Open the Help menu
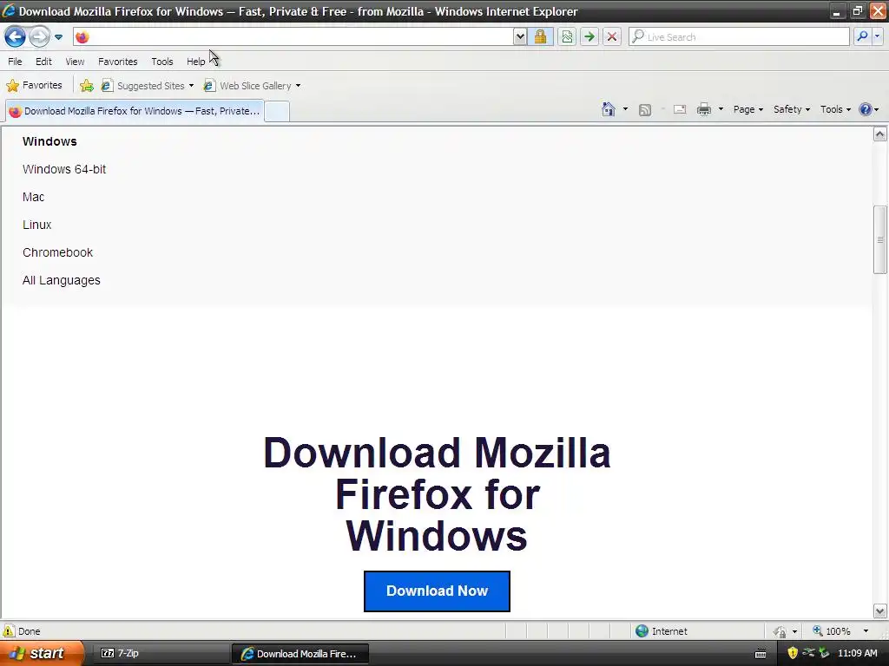 [x=195, y=62]
